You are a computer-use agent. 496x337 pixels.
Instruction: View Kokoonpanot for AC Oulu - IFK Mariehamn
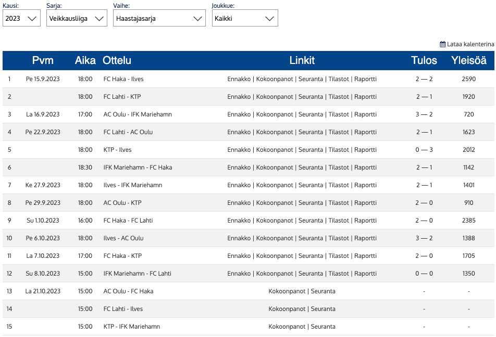[x=275, y=114]
